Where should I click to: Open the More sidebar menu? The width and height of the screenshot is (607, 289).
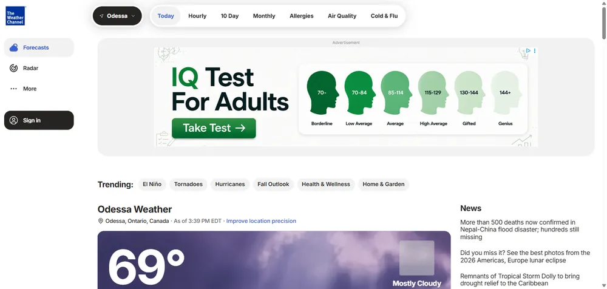click(x=39, y=89)
